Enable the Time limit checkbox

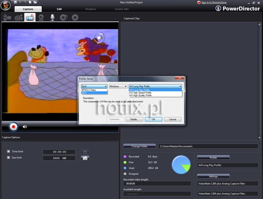[9, 152]
